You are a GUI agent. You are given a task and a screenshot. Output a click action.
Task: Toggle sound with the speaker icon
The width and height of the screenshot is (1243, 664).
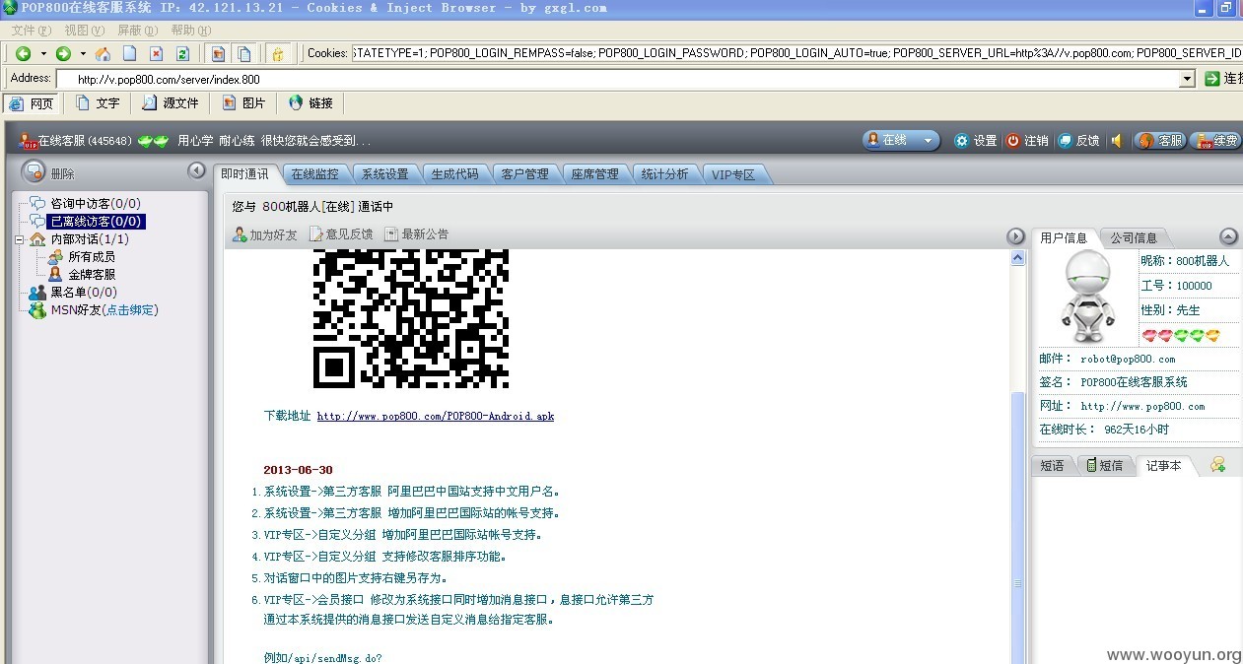pyautogui.click(x=1117, y=141)
